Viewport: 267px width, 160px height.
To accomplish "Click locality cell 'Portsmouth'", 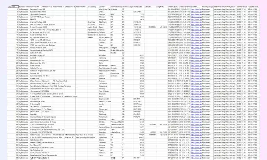I will pyautogui.click(x=103, y=117).
